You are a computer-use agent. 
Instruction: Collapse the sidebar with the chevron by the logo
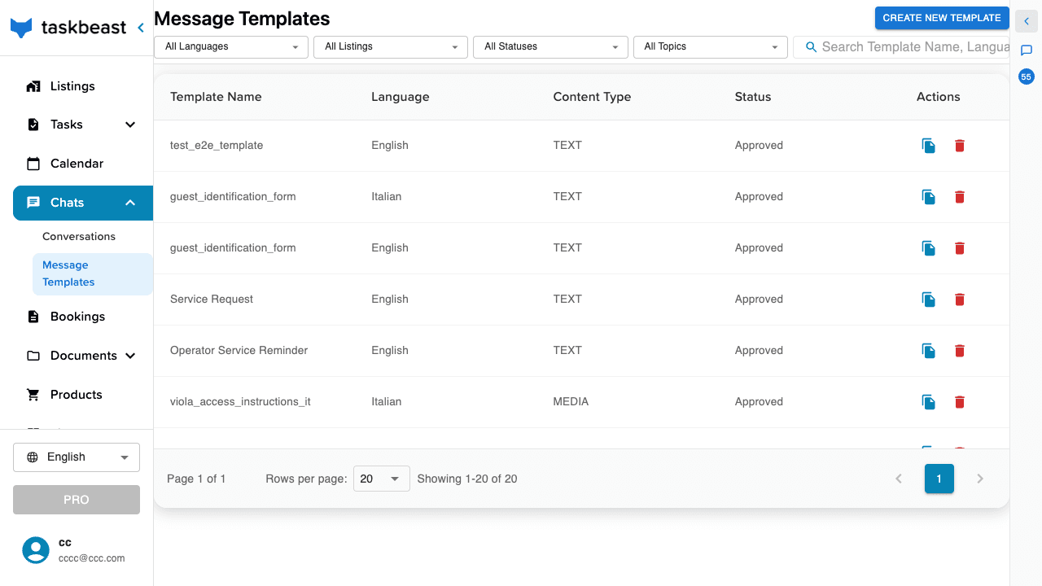point(141,28)
